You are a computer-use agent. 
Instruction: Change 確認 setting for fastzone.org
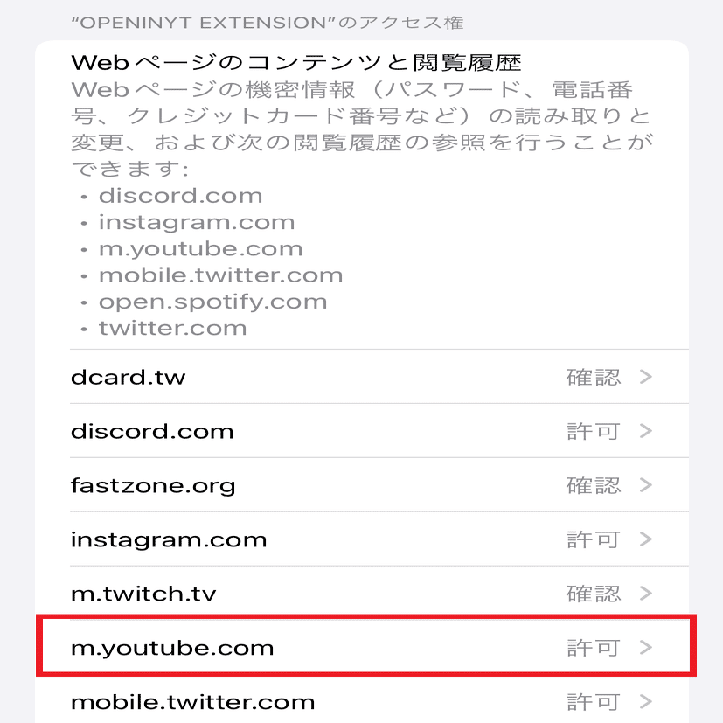pos(594,485)
